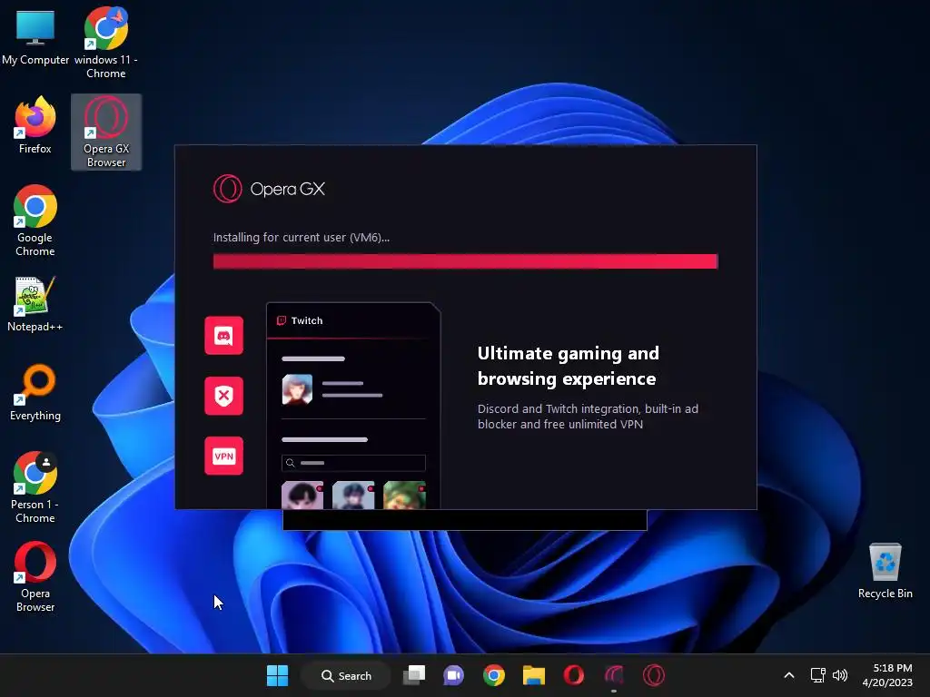Image resolution: width=930 pixels, height=697 pixels.
Task: Open File Explorer from the taskbar
Action: (x=534, y=675)
